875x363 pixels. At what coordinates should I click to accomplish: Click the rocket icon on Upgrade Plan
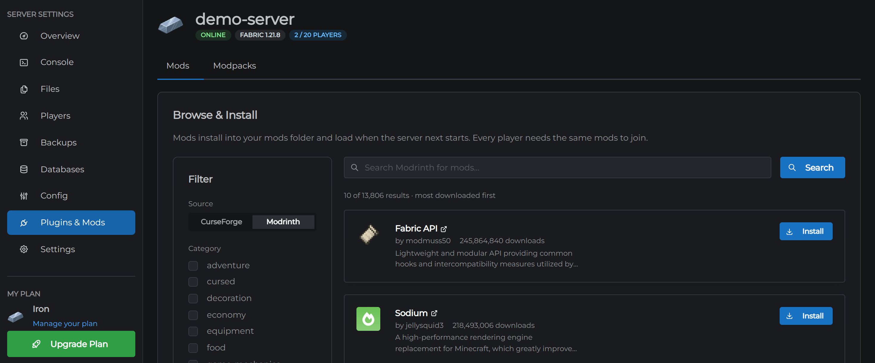click(36, 344)
